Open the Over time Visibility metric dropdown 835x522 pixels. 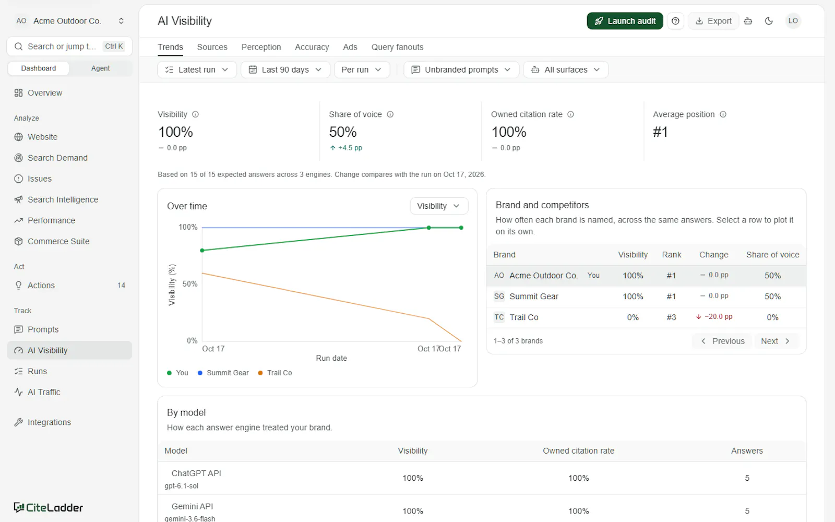point(438,206)
